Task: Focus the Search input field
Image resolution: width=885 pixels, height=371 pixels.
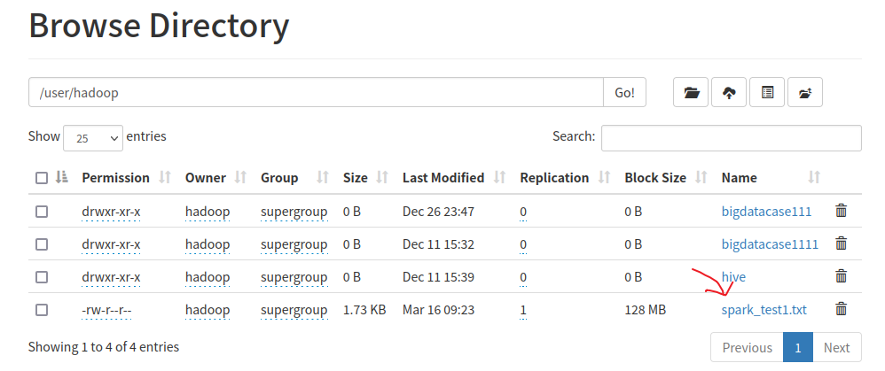Action: tap(731, 138)
